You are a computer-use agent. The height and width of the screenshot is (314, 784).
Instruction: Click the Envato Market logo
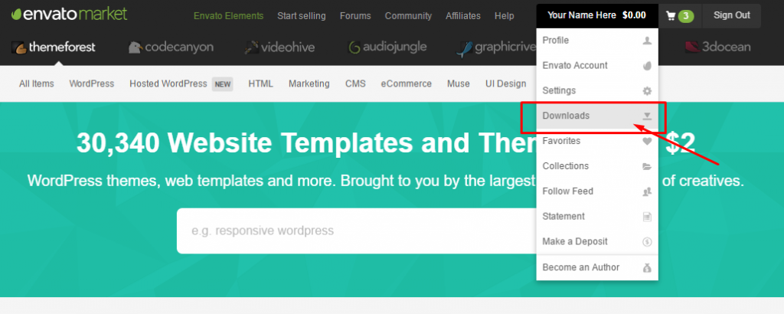coord(64,15)
